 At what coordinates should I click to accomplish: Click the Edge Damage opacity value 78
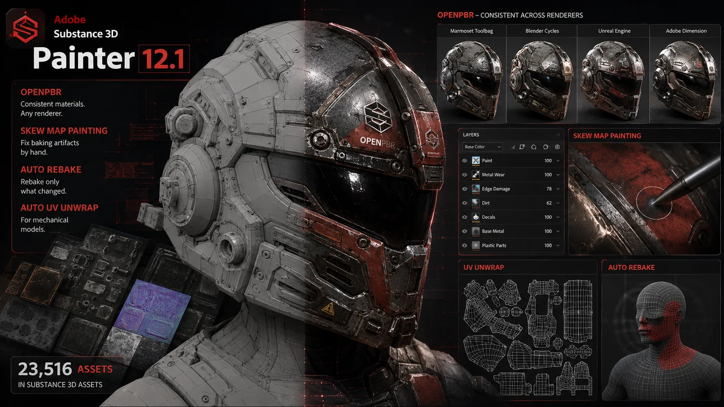pyautogui.click(x=549, y=189)
